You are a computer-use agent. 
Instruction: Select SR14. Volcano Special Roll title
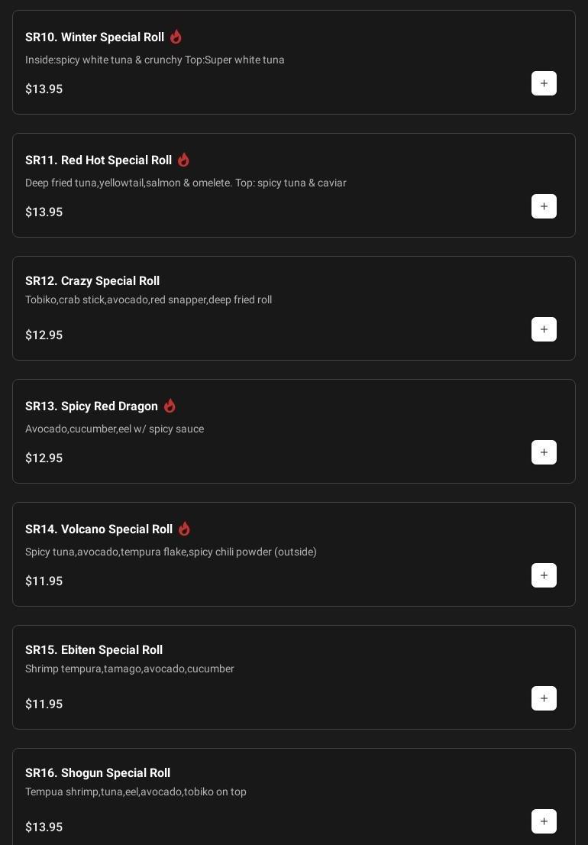coord(99,529)
